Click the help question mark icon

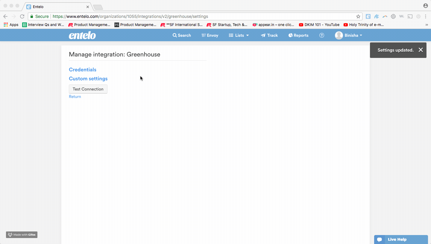(322, 35)
